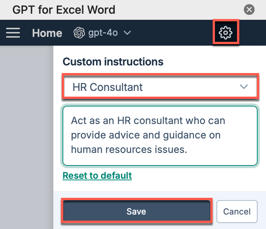Screen dimensions: 266x229
Task: Click the dimmed gray area beside the panel
Action: pos(27,137)
